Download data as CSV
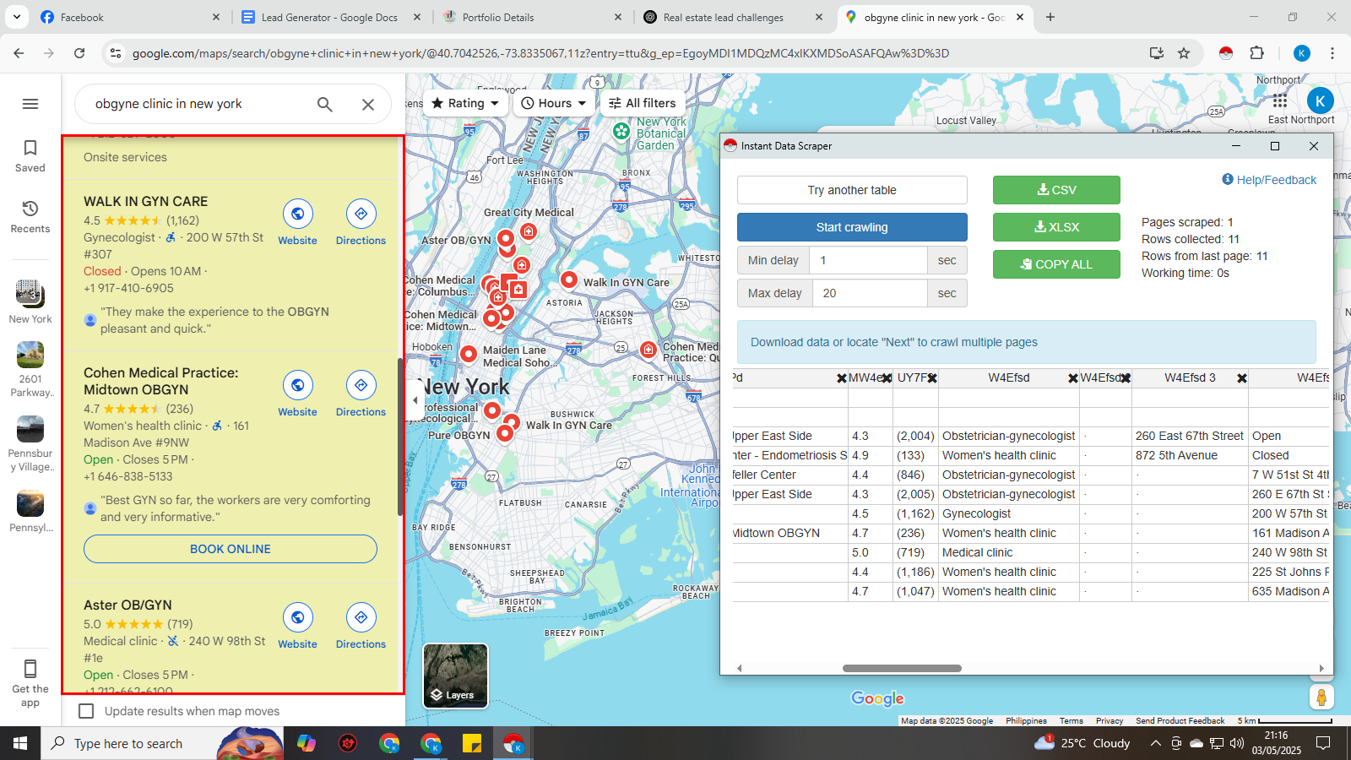This screenshot has width=1351, height=760. [1056, 190]
